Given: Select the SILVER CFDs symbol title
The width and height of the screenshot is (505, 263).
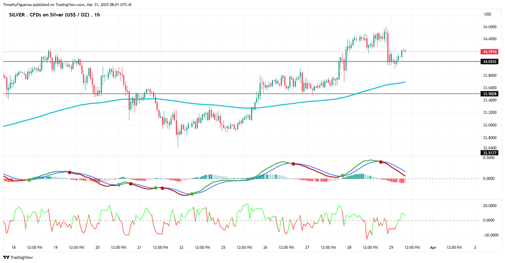Looking at the screenshot, I should [x=54, y=15].
